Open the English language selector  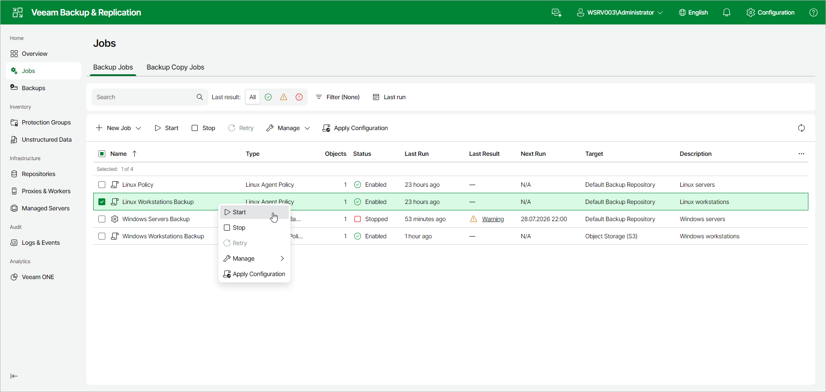click(693, 12)
